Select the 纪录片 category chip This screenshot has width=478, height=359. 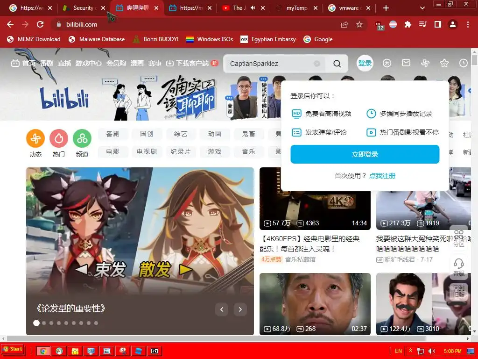(x=181, y=151)
